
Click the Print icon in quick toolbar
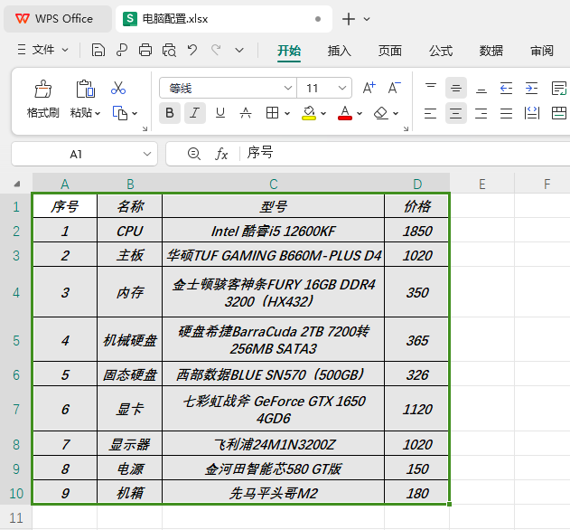pyautogui.click(x=145, y=50)
